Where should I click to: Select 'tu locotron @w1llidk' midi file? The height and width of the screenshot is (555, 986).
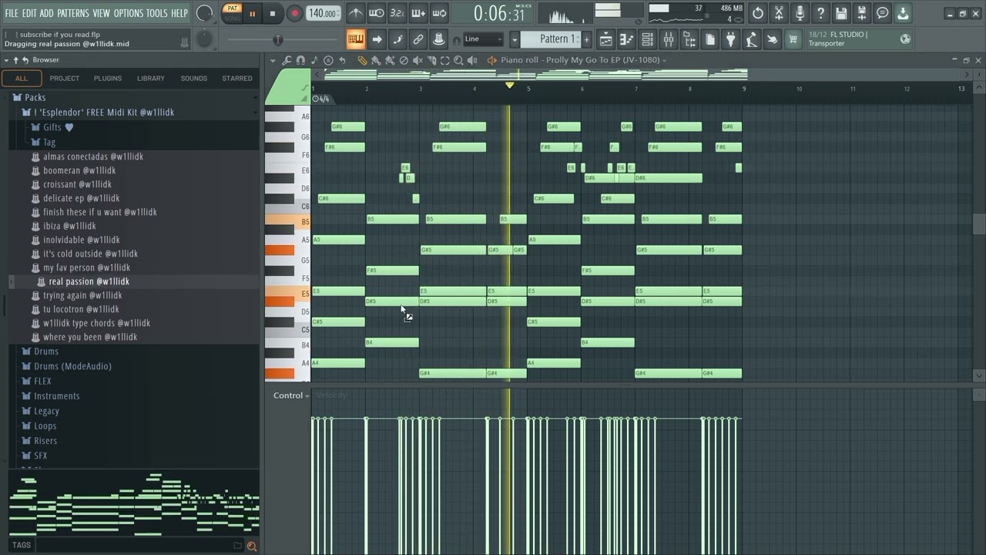coord(81,309)
